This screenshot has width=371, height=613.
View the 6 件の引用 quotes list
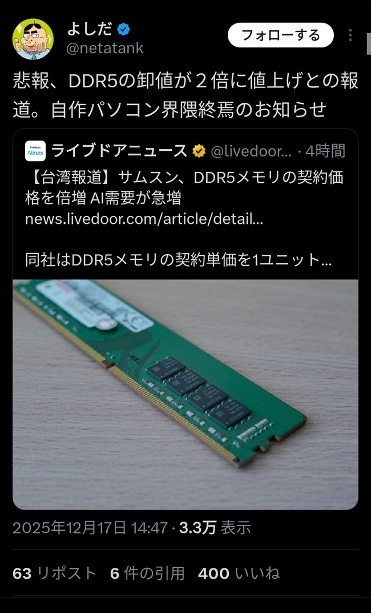(147, 573)
